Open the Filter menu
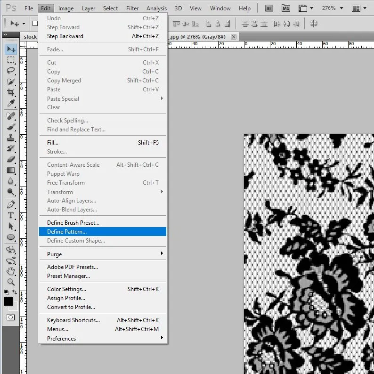374x374 pixels. tap(132, 8)
